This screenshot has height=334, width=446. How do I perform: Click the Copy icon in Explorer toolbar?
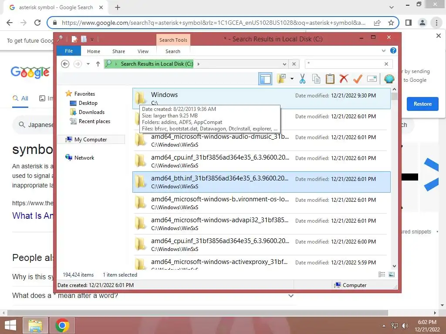coord(316,79)
